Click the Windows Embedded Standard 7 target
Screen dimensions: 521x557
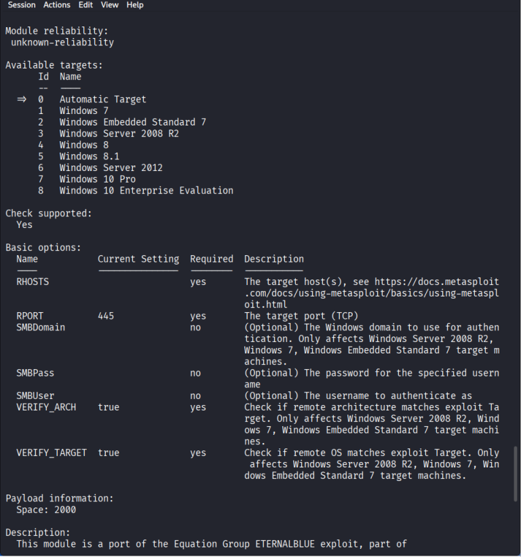point(132,122)
